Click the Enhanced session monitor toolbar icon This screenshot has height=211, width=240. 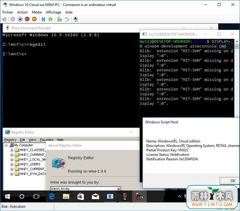76,19
